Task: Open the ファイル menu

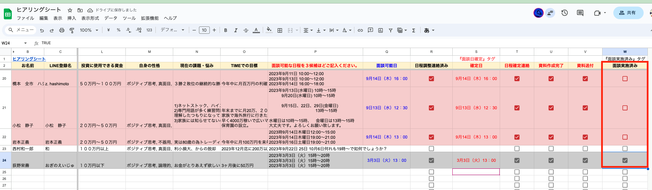Action: 25,18
